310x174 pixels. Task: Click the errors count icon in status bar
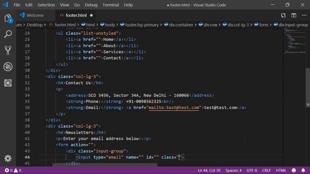7,170
